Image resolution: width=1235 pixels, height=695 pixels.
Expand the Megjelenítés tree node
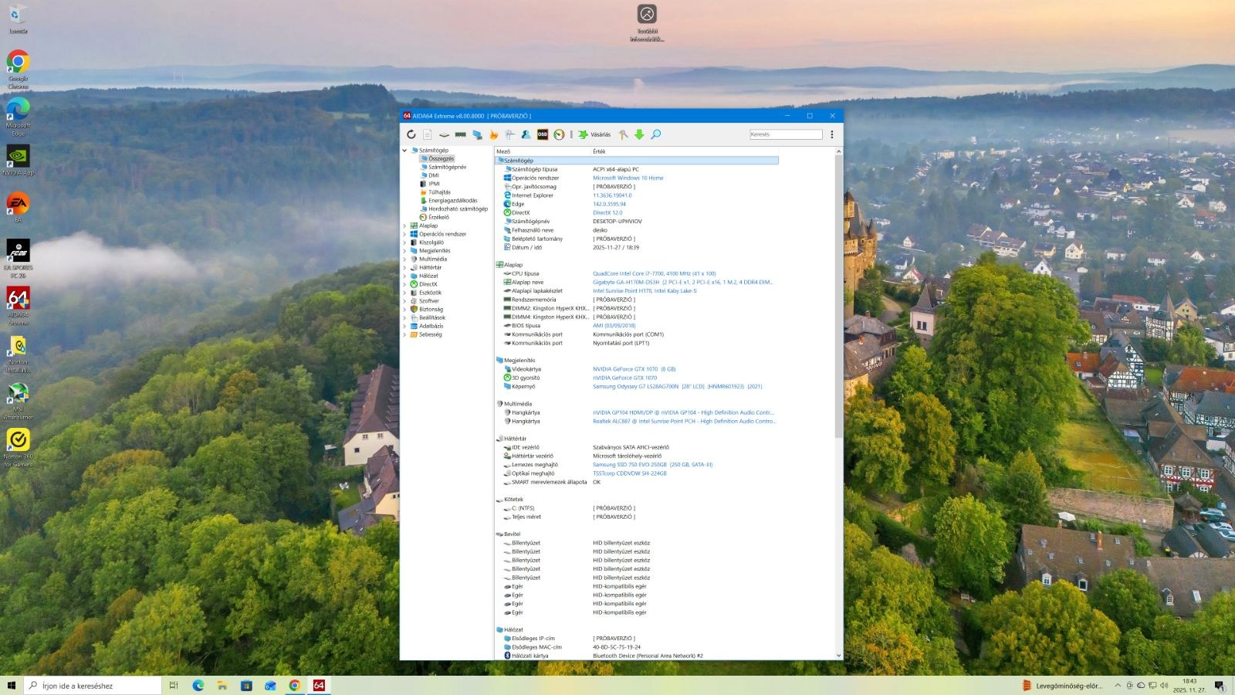coord(404,251)
